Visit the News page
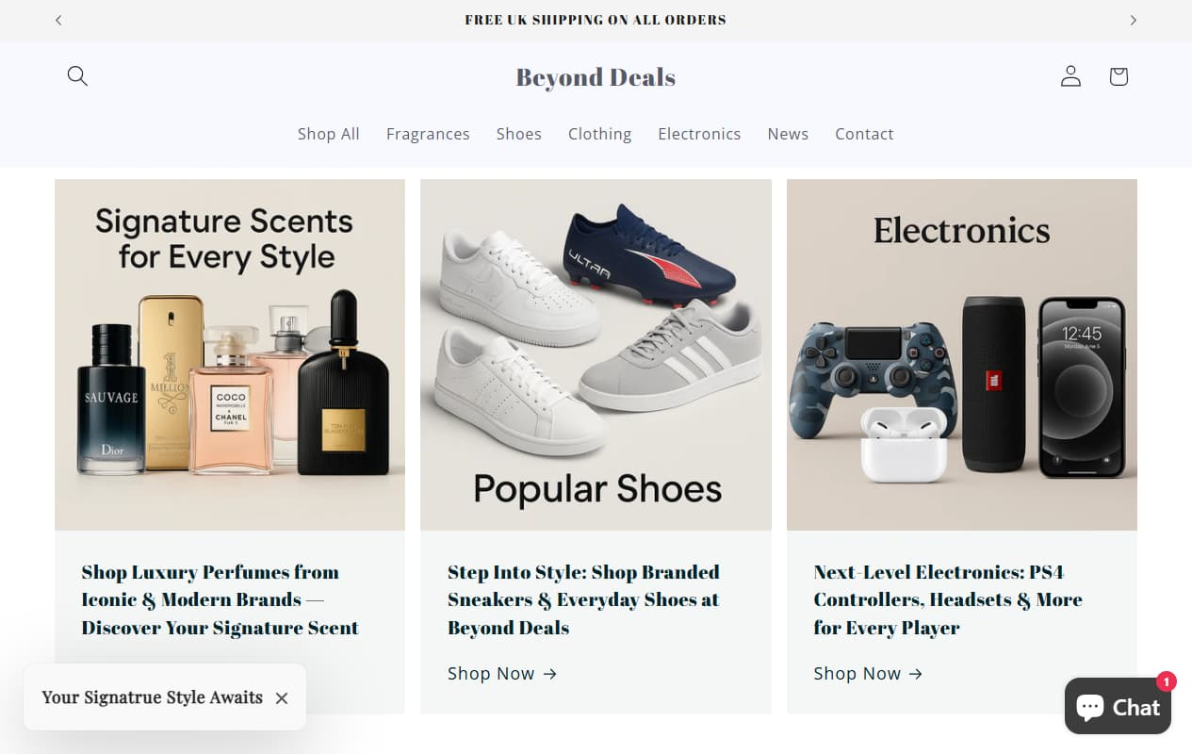Screen dimensions: 1192x754 [x=788, y=134]
